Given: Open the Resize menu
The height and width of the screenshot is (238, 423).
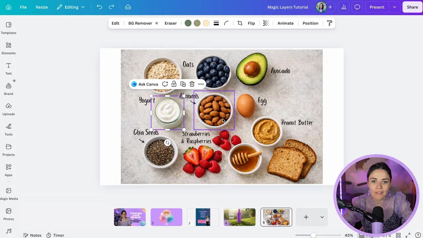Looking at the screenshot, I should pos(42,7).
